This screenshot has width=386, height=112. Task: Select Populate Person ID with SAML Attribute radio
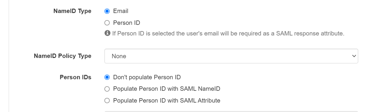pyautogui.click(x=107, y=101)
